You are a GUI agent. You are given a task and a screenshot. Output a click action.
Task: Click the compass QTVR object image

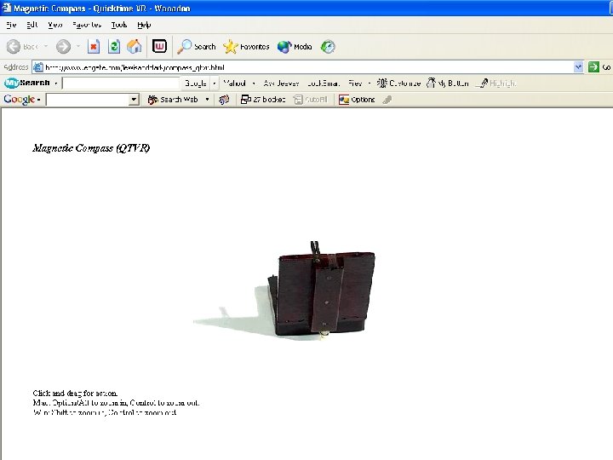point(284,290)
